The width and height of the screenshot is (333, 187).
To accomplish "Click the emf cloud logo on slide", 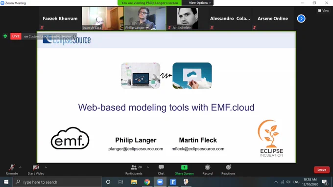I will pos(70,138).
